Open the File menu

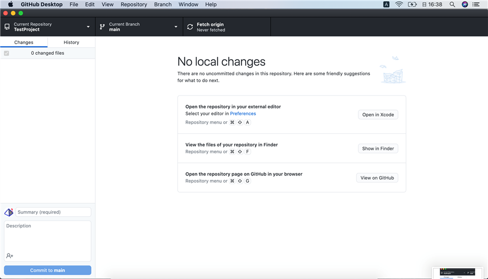click(74, 4)
